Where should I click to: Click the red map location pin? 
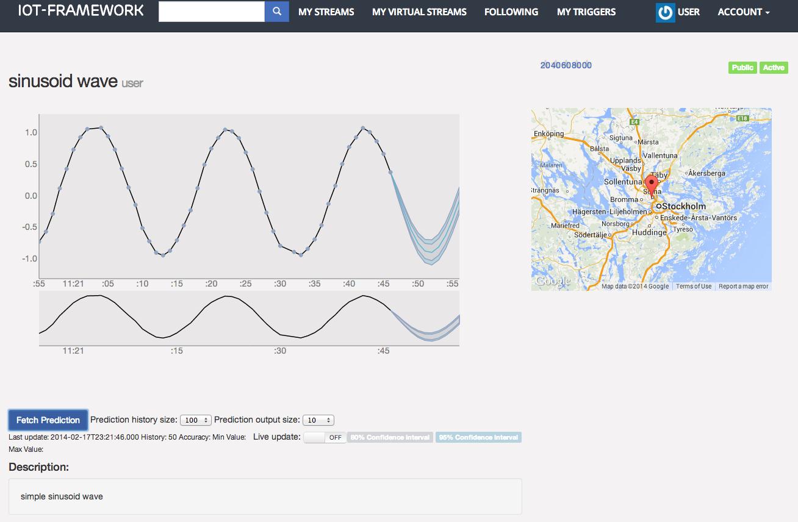tap(652, 185)
